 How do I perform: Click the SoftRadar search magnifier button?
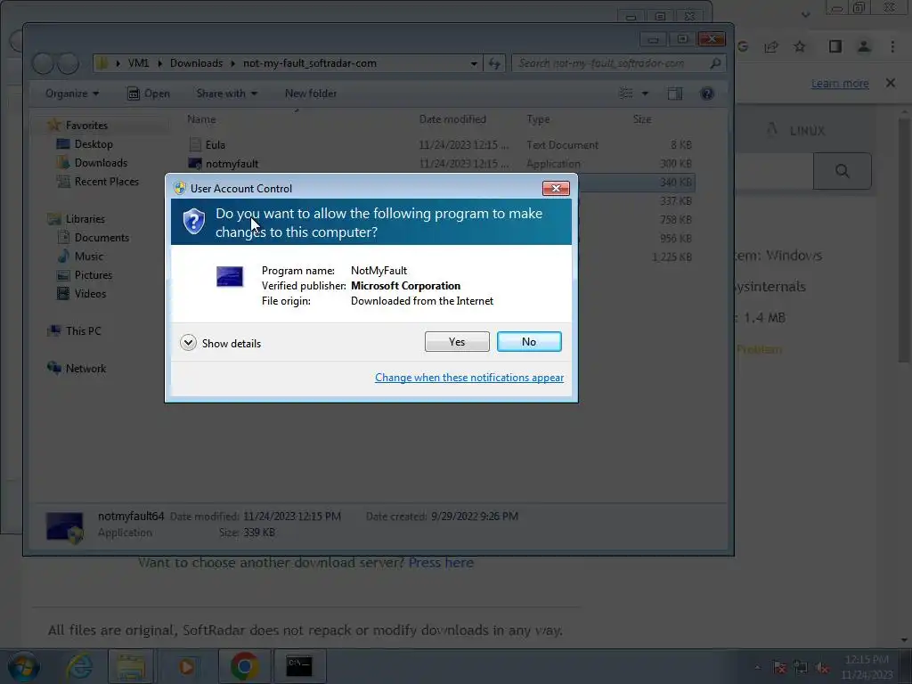843,171
